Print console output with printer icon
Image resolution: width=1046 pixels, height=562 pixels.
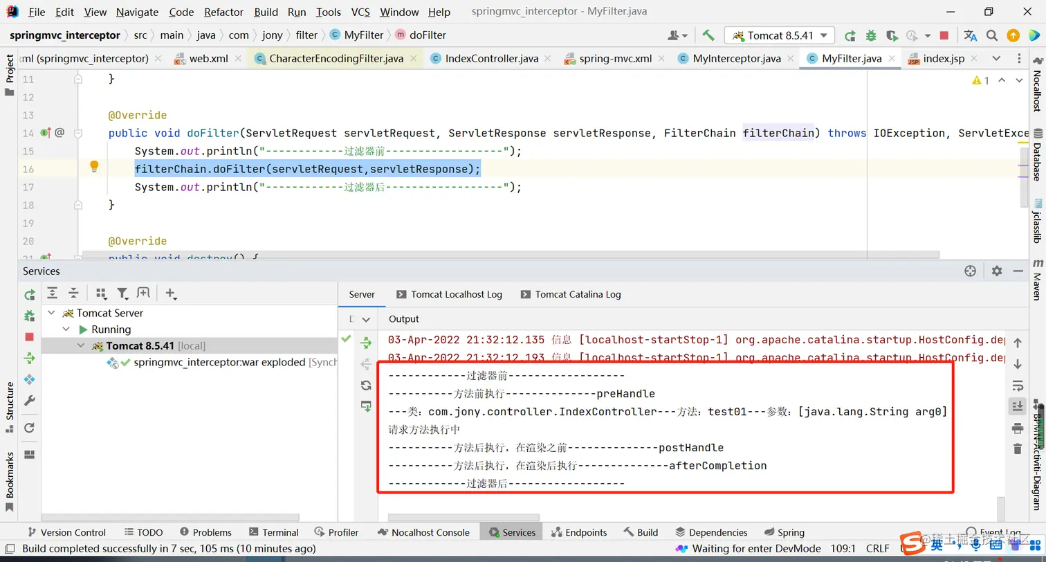coord(1017,428)
